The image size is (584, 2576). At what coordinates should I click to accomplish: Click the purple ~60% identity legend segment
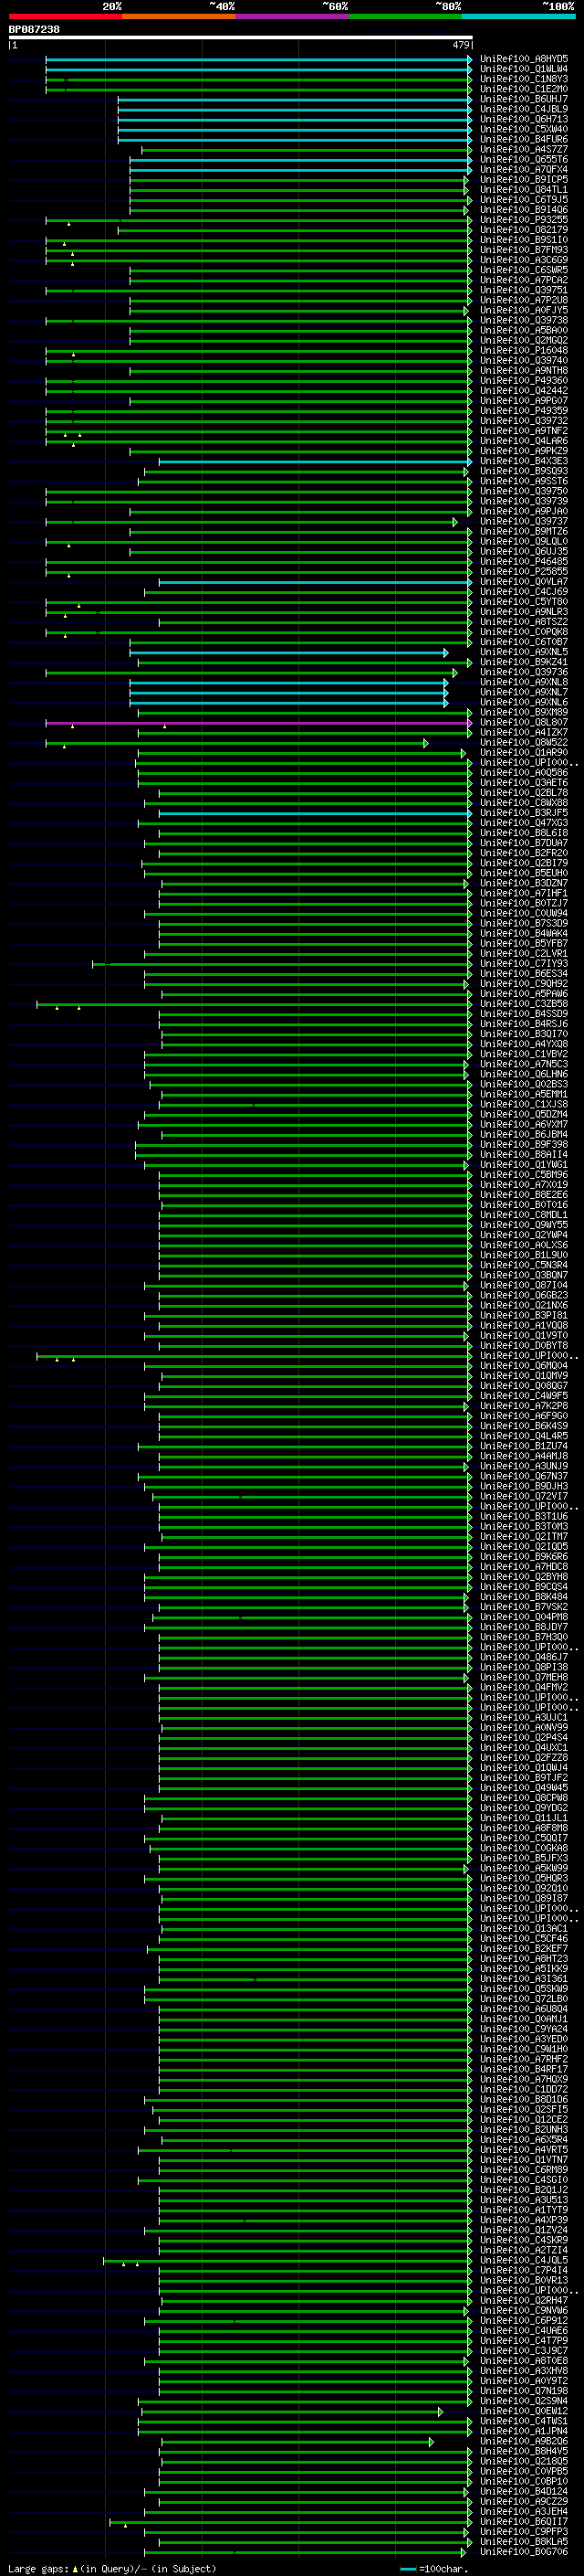291,16
